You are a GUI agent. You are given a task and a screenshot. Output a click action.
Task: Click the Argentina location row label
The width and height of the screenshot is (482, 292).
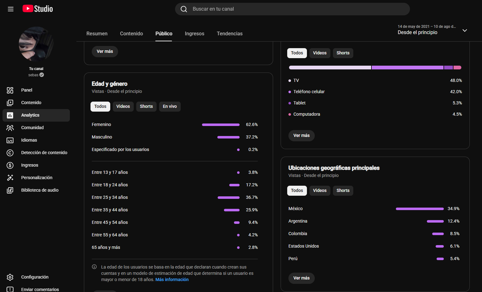pos(298,221)
